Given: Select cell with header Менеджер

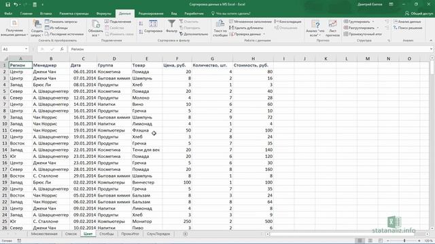Looking at the screenshot, I should [x=51, y=65].
